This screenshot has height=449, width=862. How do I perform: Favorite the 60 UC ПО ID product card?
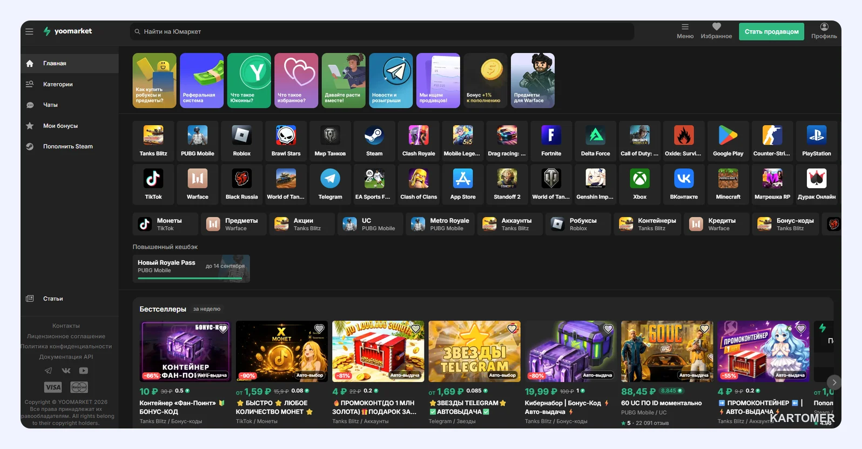click(x=705, y=329)
